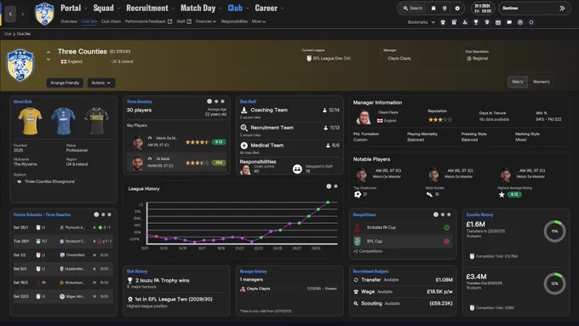Expand the Recruitment menu chevron
This screenshot has width=579, height=326.
click(x=173, y=9)
